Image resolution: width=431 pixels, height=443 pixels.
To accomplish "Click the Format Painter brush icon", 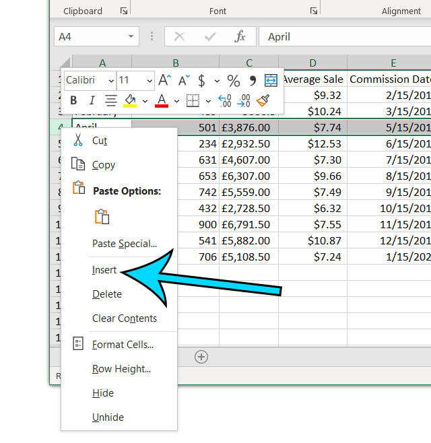I will pyautogui.click(x=263, y=100).
